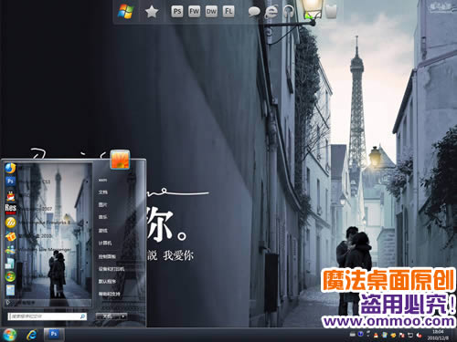The height and width of the screenshot is (342, 457).
Task: Click the user account picture tile
Action: [120, 159]
